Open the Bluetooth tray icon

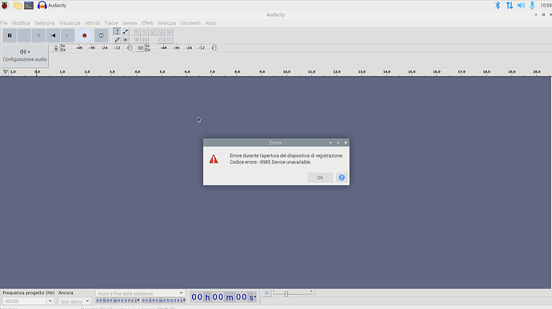498,6
